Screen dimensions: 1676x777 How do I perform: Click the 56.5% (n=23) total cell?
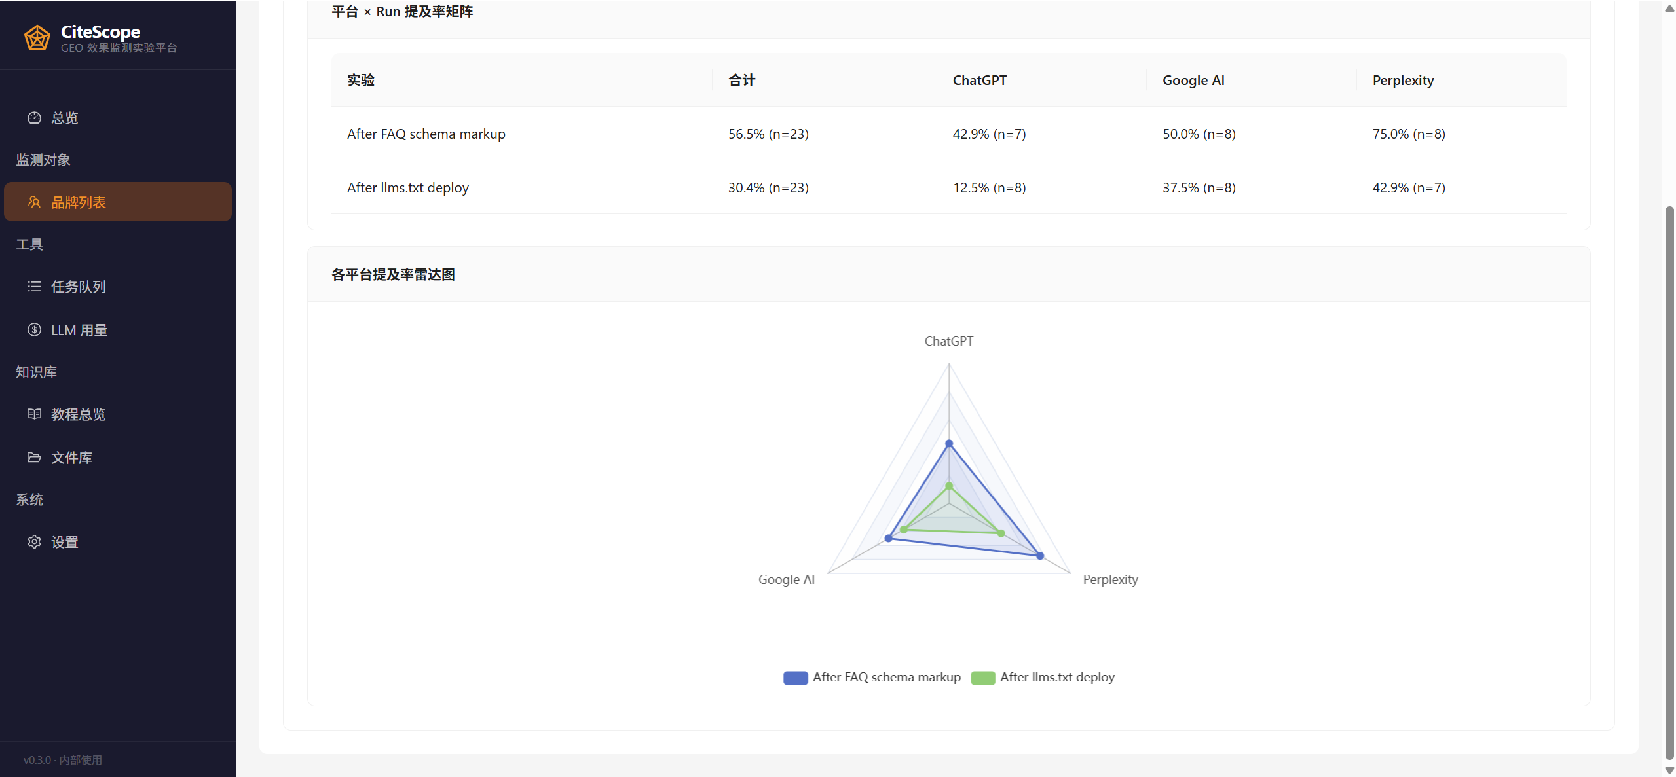pyautogui.click(x=768, y=134)
